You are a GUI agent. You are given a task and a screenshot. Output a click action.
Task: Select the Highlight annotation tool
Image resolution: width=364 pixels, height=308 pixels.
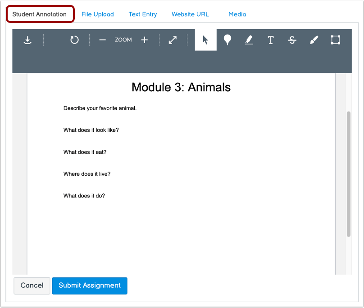pos(249,40)
